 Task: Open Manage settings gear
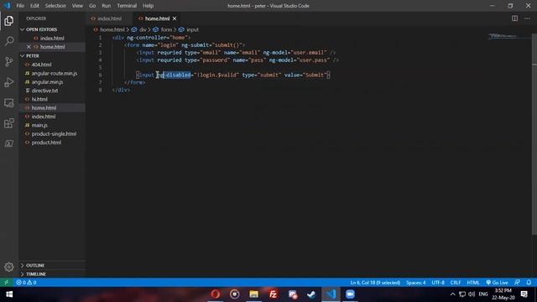(x=9, y=267)
